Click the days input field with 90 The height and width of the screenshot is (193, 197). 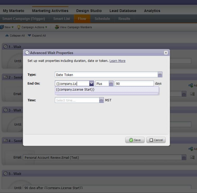[x=134, y=84]
